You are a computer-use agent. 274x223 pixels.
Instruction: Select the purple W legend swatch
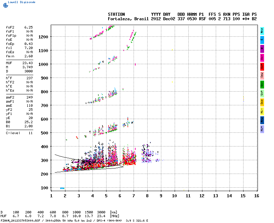pyautogui.click(x=262, y=49)
